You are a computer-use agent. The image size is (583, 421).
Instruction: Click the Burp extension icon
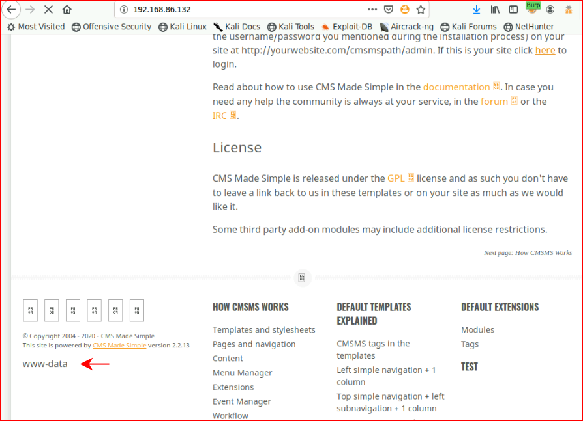coord(532,8)
